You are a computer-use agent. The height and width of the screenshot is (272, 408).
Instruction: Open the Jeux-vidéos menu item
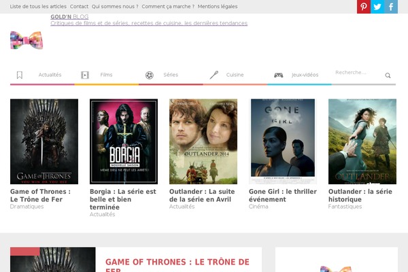point(305,75)
